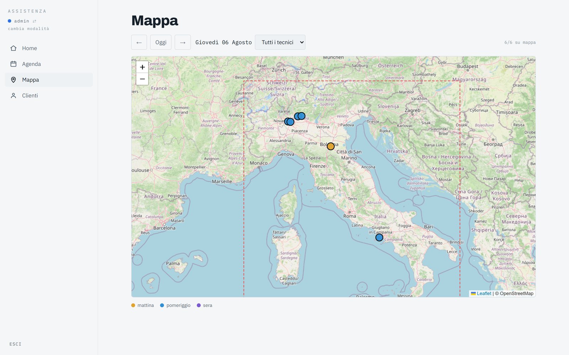Click the Home house icon in sidebar

pos(14,48)
